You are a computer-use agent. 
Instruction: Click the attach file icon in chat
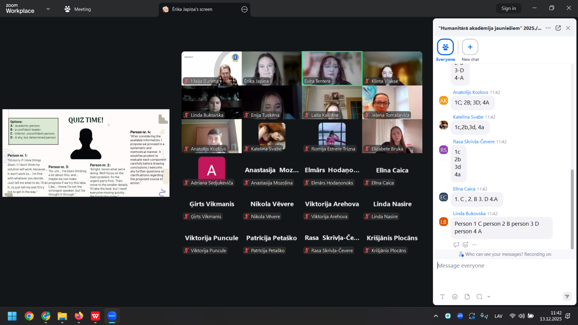click(467, 297)
